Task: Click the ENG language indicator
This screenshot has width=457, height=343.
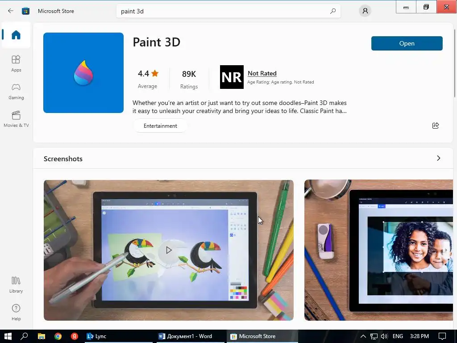Action: click(x=398, y=336)
